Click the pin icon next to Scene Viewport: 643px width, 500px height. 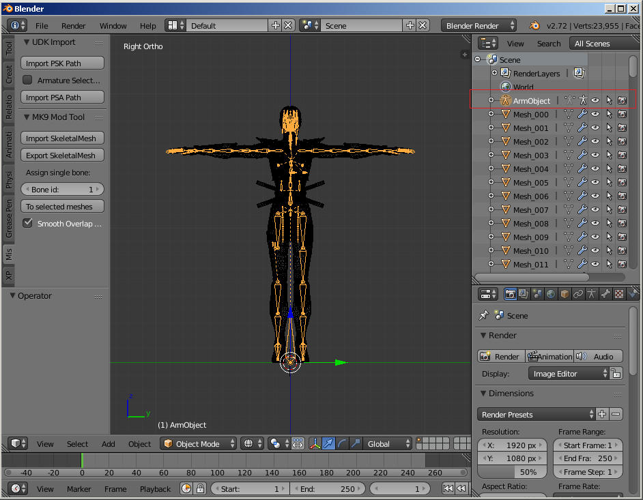tap(485, 315)
